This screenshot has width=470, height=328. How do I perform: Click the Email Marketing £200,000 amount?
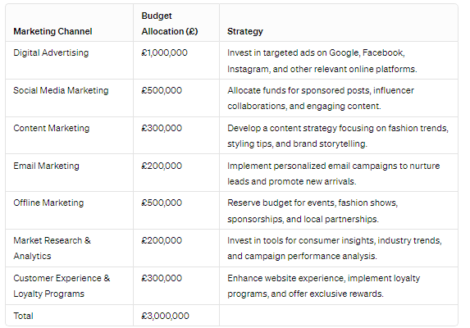[x=162, y=166]
